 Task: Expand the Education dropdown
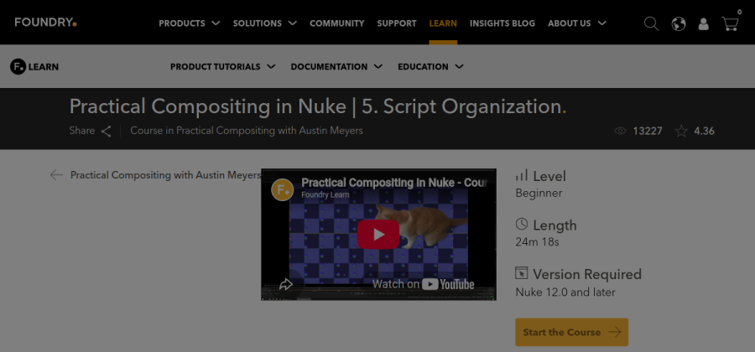point(430,67)
